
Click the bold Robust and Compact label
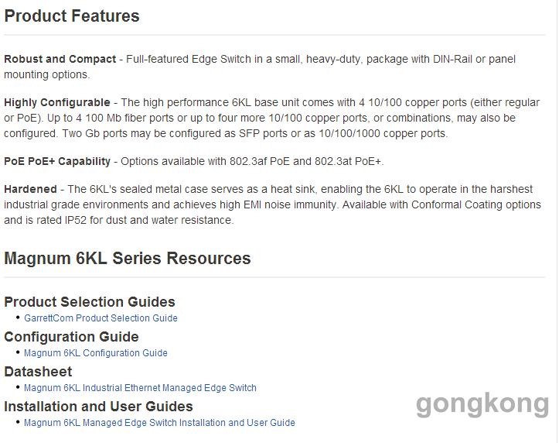(x=60, y=59)
